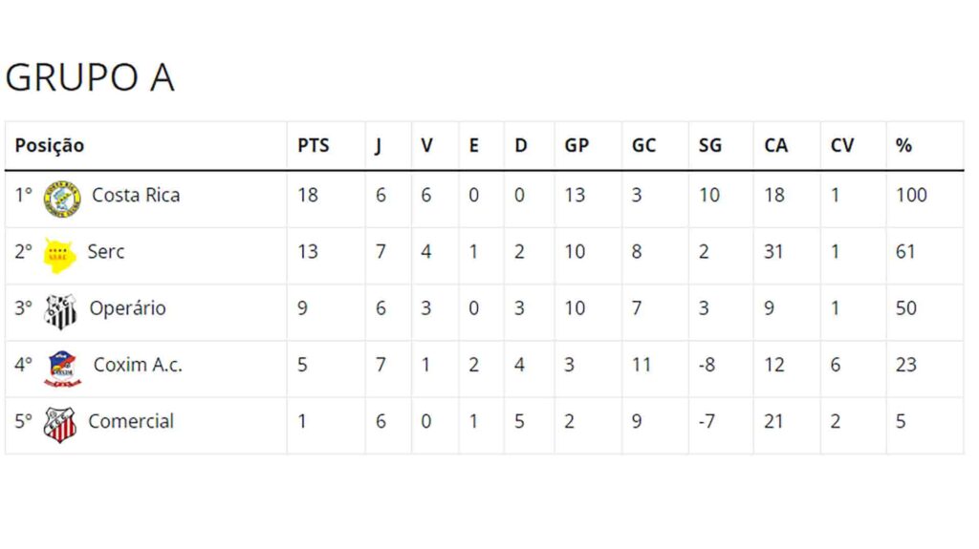Sort table by PTS column header
Screen dimensions: 979x549
[314, 146]
